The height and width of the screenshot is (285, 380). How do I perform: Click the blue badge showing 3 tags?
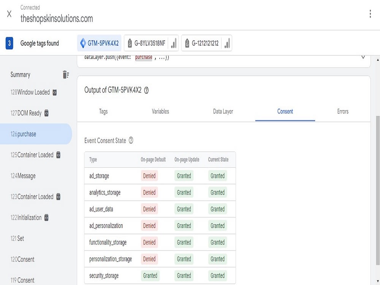click(x=9, y=43)
